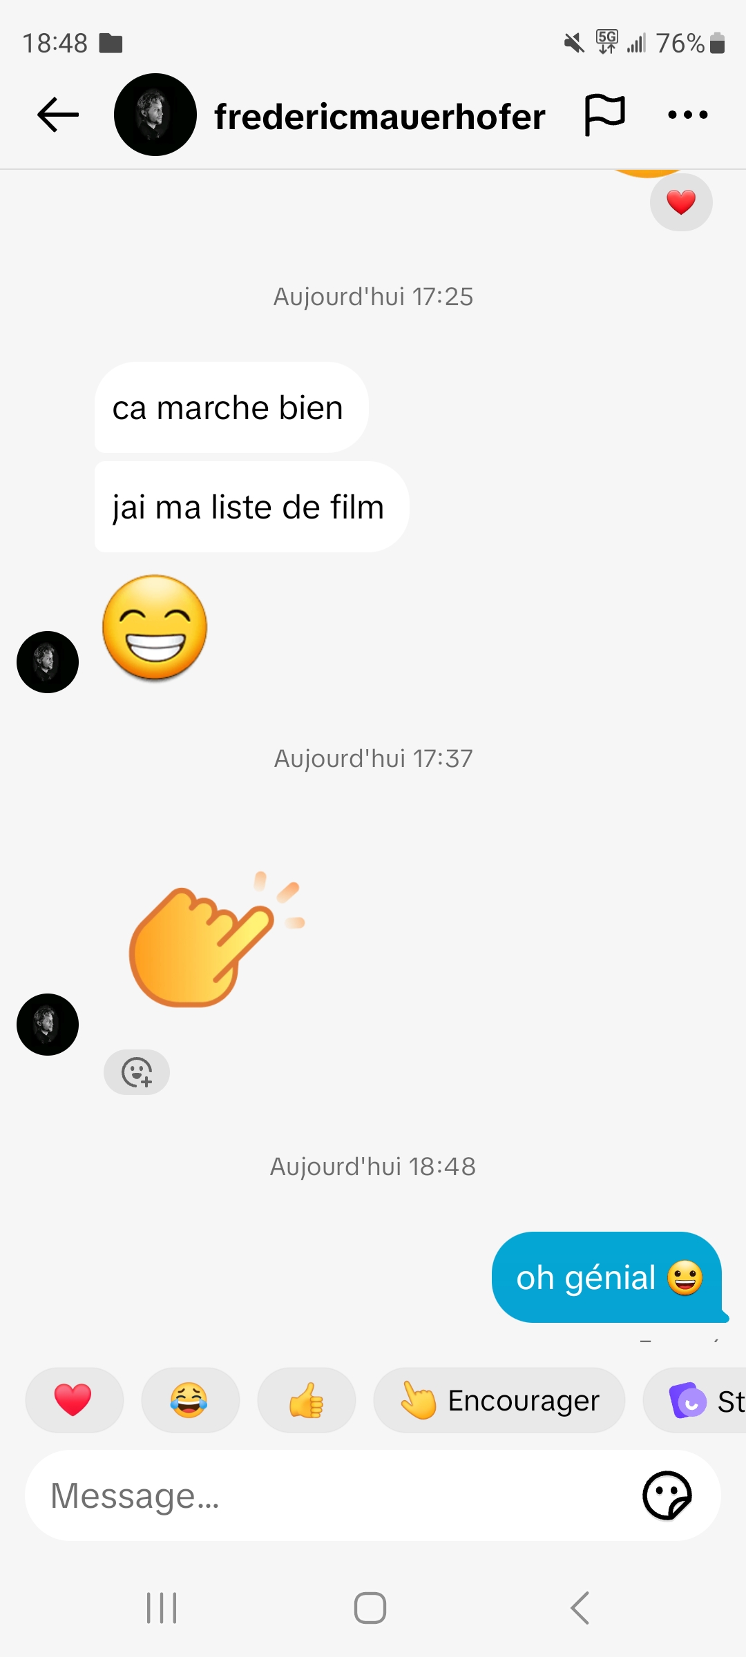746x1657 pixels.
Task: Open Android recent apps button
Action: (x=162, y=1608)
